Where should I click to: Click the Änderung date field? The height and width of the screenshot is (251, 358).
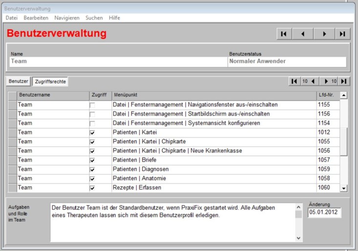coord(325,212)
